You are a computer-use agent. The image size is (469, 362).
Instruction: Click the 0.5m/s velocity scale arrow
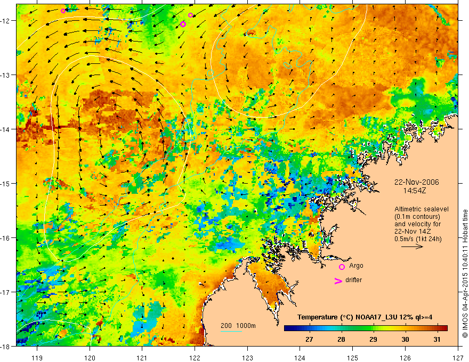(x=412, y=246)
